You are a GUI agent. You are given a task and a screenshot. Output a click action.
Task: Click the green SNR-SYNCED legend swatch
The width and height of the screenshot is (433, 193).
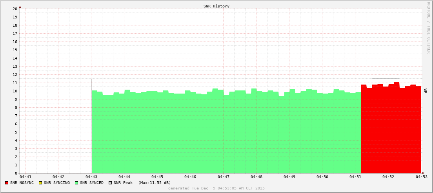point(76,183)
